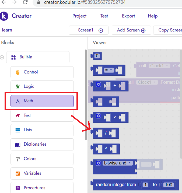Select the Procedures blocks category

(42, 188)
